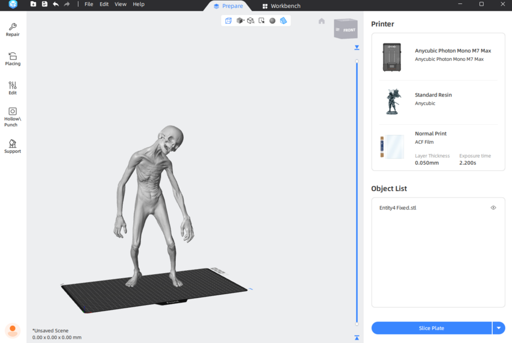The width and height of the screenshot is (512, 343).
Task: Click the user account avatar icon
Action: [x=13, y=330]
